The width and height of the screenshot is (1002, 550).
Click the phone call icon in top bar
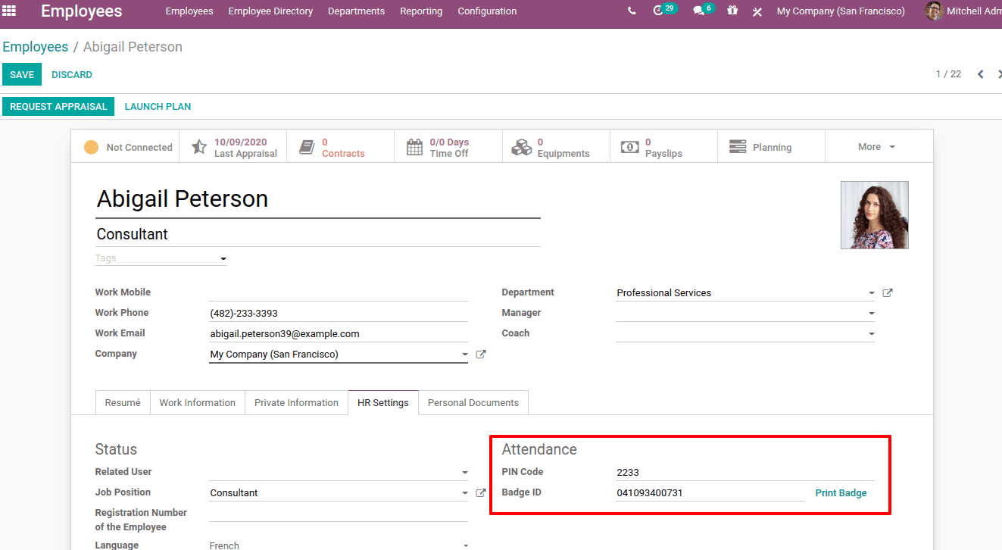[x=632, y=11]
